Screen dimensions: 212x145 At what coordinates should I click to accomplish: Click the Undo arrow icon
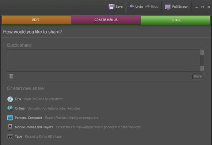click(132, 7)
